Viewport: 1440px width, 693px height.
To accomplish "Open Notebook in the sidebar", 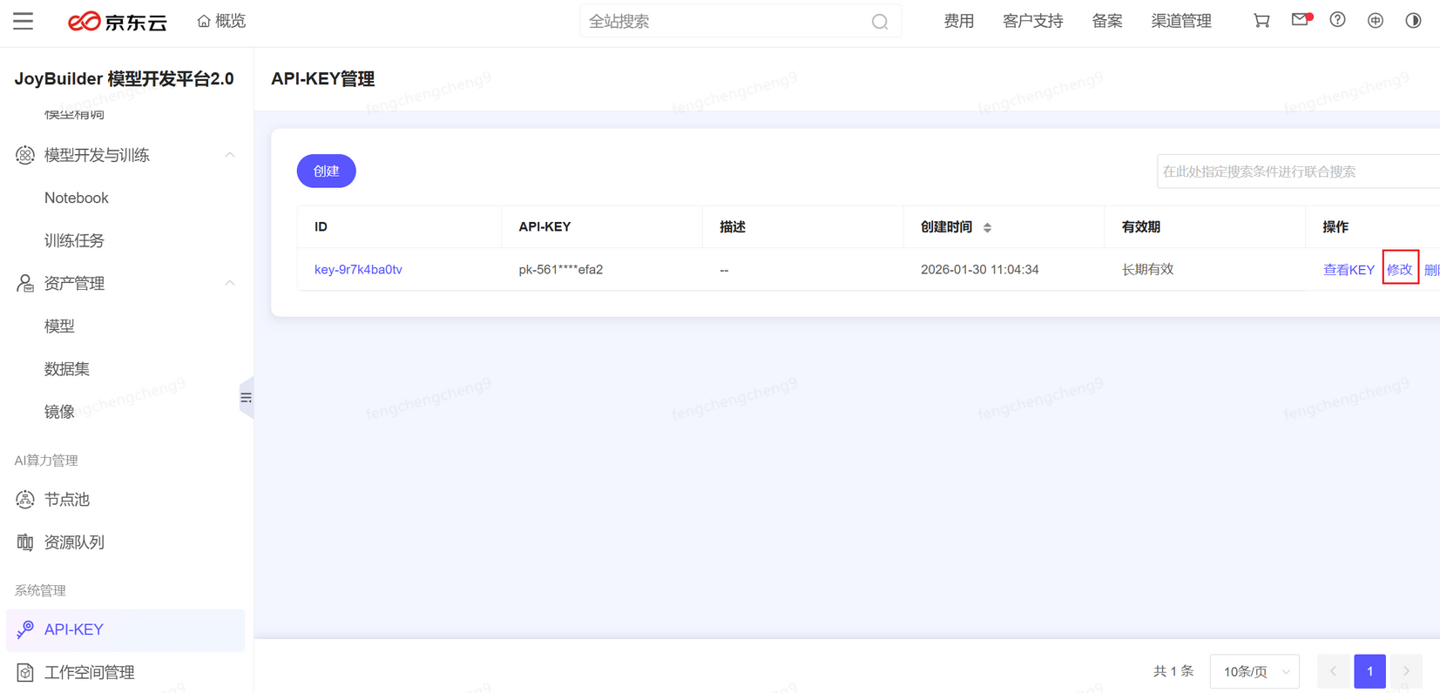I will tap(77, 198).
